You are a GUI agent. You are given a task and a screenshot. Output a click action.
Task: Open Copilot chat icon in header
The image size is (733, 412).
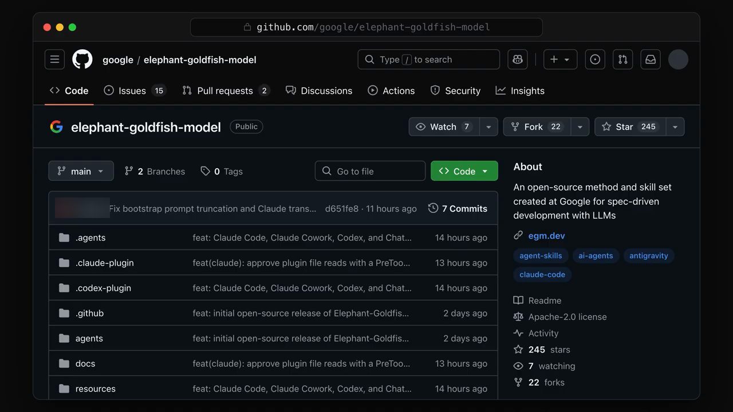point(518,60)
